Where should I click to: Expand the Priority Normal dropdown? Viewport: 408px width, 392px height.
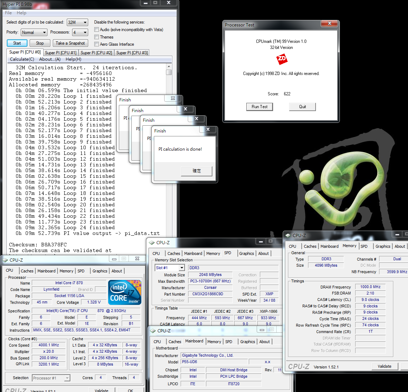click(44, 32)
